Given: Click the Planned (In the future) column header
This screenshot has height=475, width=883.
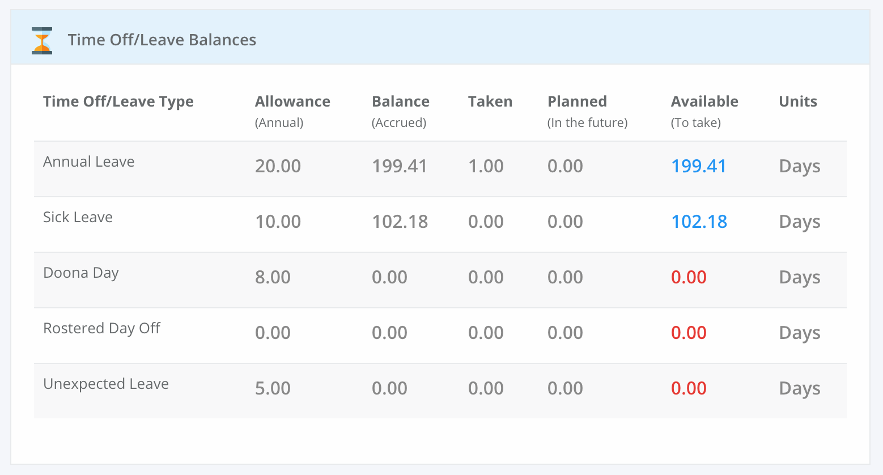Looking at the screenshot, I should coord(588,111).
